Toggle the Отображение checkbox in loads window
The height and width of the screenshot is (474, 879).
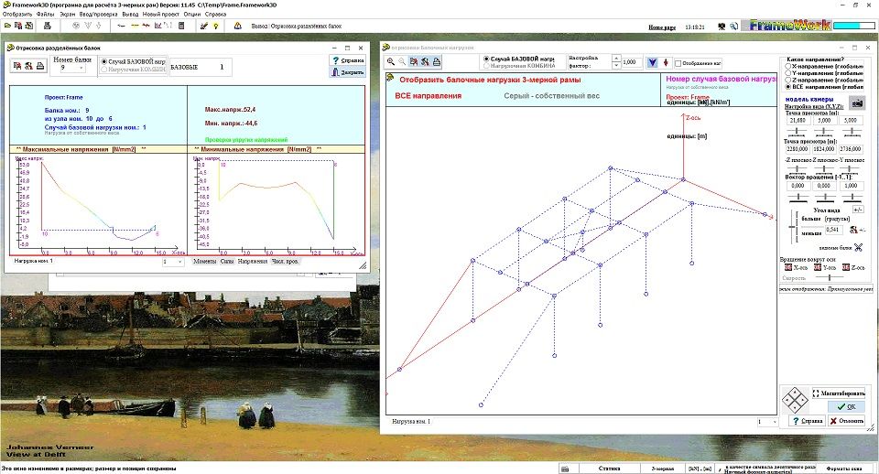[x=678, y=63]
